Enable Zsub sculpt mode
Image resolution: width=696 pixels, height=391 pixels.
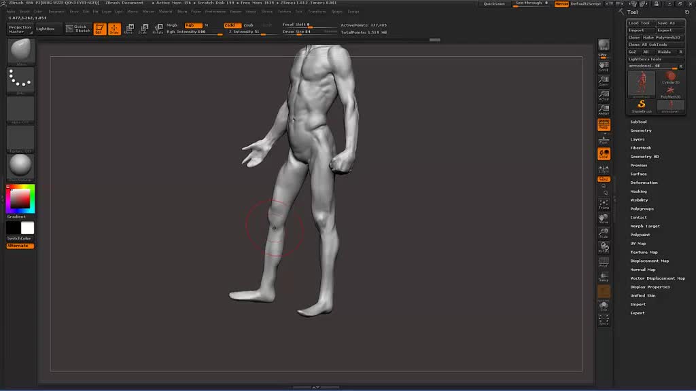point(248,25)
